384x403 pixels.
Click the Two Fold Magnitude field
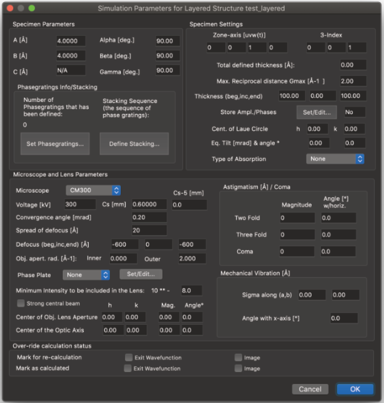click(297, 218)
